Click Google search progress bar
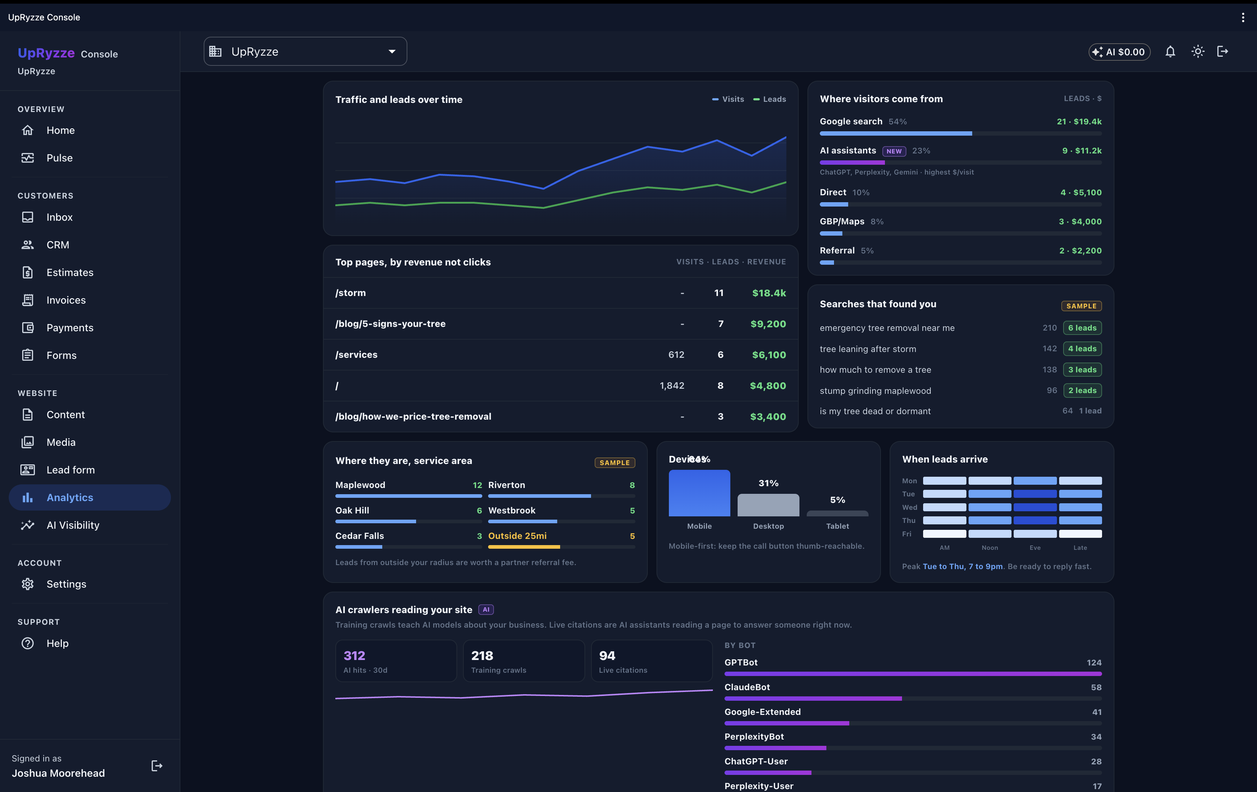Screen dimensions: 1257x792 point(961,133)
